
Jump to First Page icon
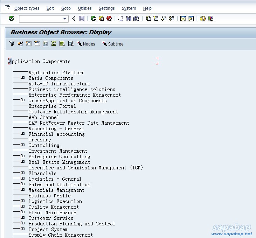pyautogui.click(x=148, y=19)
